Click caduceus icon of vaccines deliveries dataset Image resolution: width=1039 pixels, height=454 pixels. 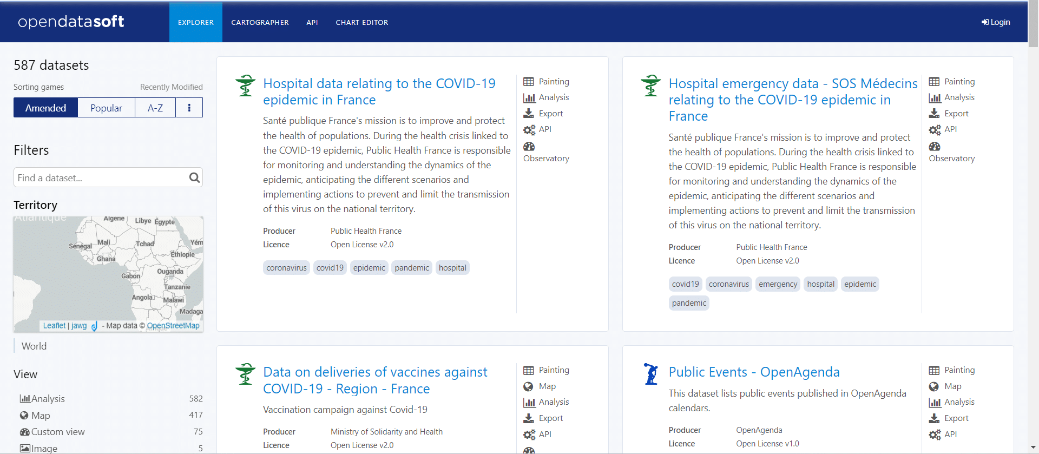click(246, 374)
